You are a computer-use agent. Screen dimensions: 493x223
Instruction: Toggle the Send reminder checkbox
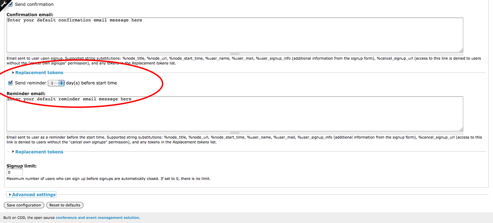click(x=10, y=83)
